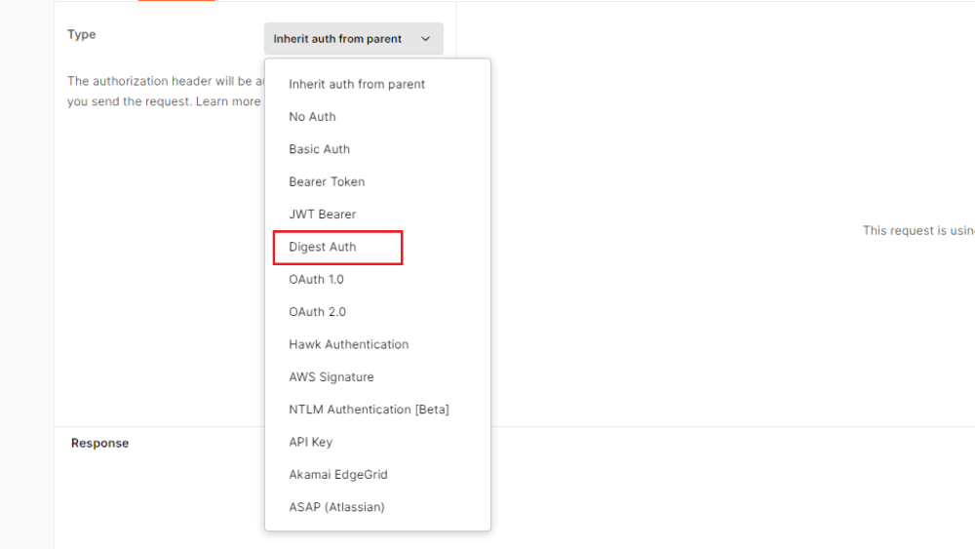Pick Akamai EdgeGrid option
Screen dimensions: 975x549
click(x=337, y=475)
